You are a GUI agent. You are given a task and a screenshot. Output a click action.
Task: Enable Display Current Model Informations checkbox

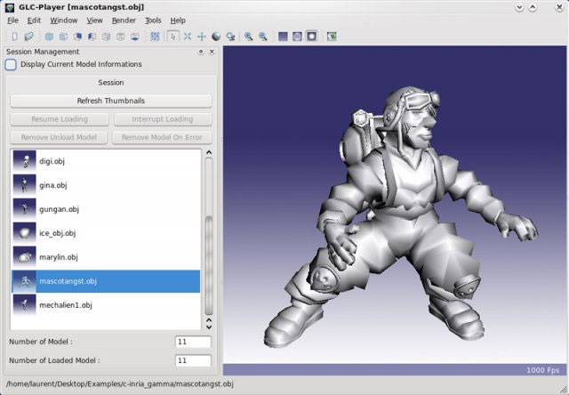click(x=12, y=64)
